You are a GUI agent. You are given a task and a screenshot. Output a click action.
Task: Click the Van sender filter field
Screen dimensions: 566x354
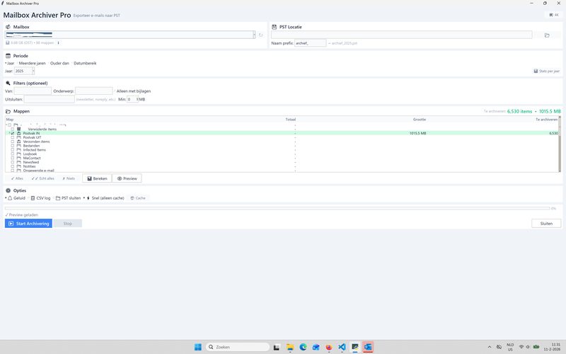click(x=33, y=91)
